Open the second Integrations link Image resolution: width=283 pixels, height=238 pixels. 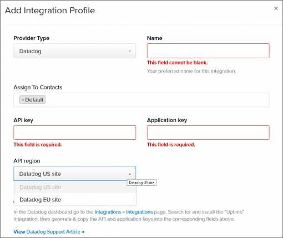point(139,212)
